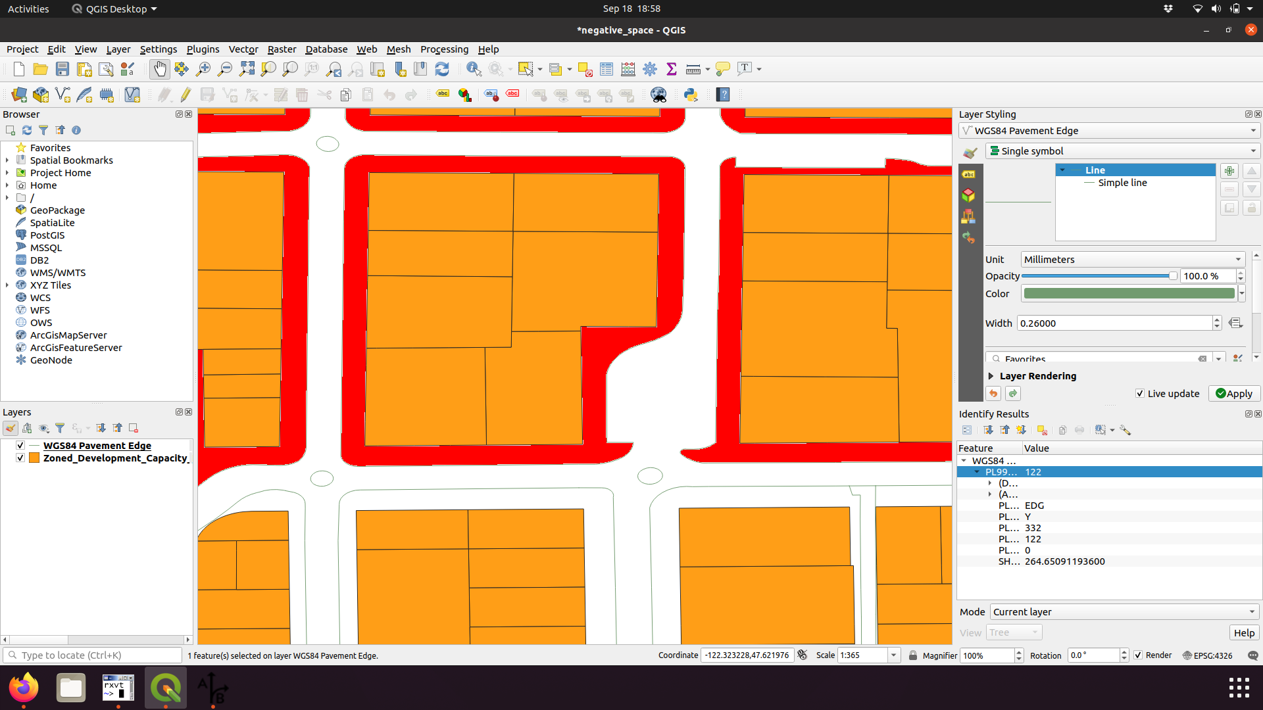This screenshot has height=710, width=1263.
Task: Uncheck WGS84 Pavement Edge layer visibility
Action: click(20, 446)
